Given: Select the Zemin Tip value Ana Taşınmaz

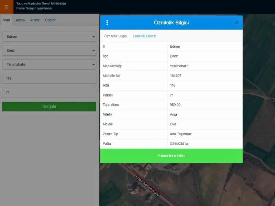Looking at the screenshot, I should 181,134.
